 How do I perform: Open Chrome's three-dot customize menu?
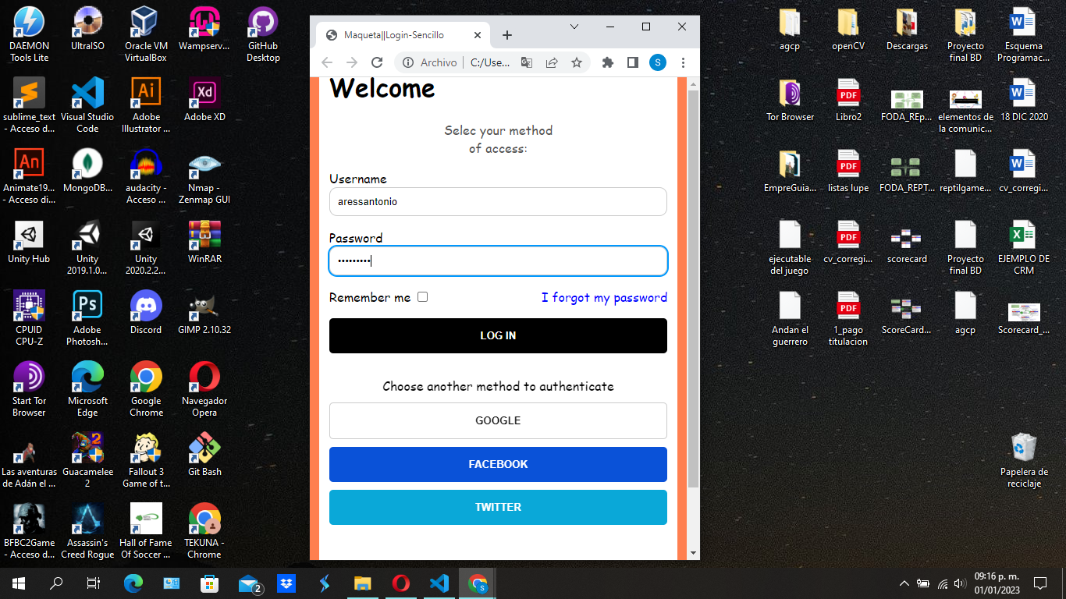pos(683,62)
